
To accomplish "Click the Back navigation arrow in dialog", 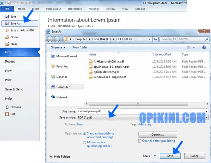I will 50,39.
